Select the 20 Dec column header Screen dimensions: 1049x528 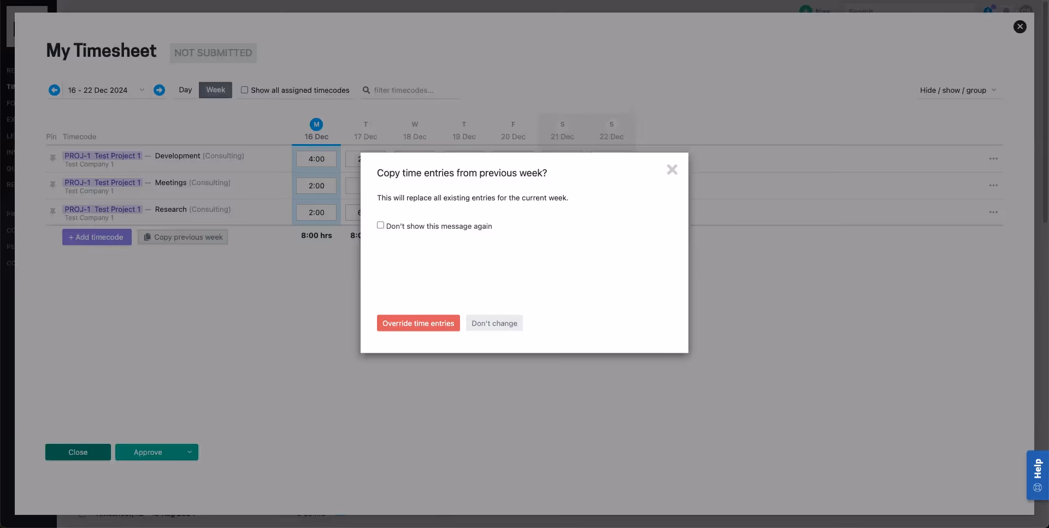(513, 131)
